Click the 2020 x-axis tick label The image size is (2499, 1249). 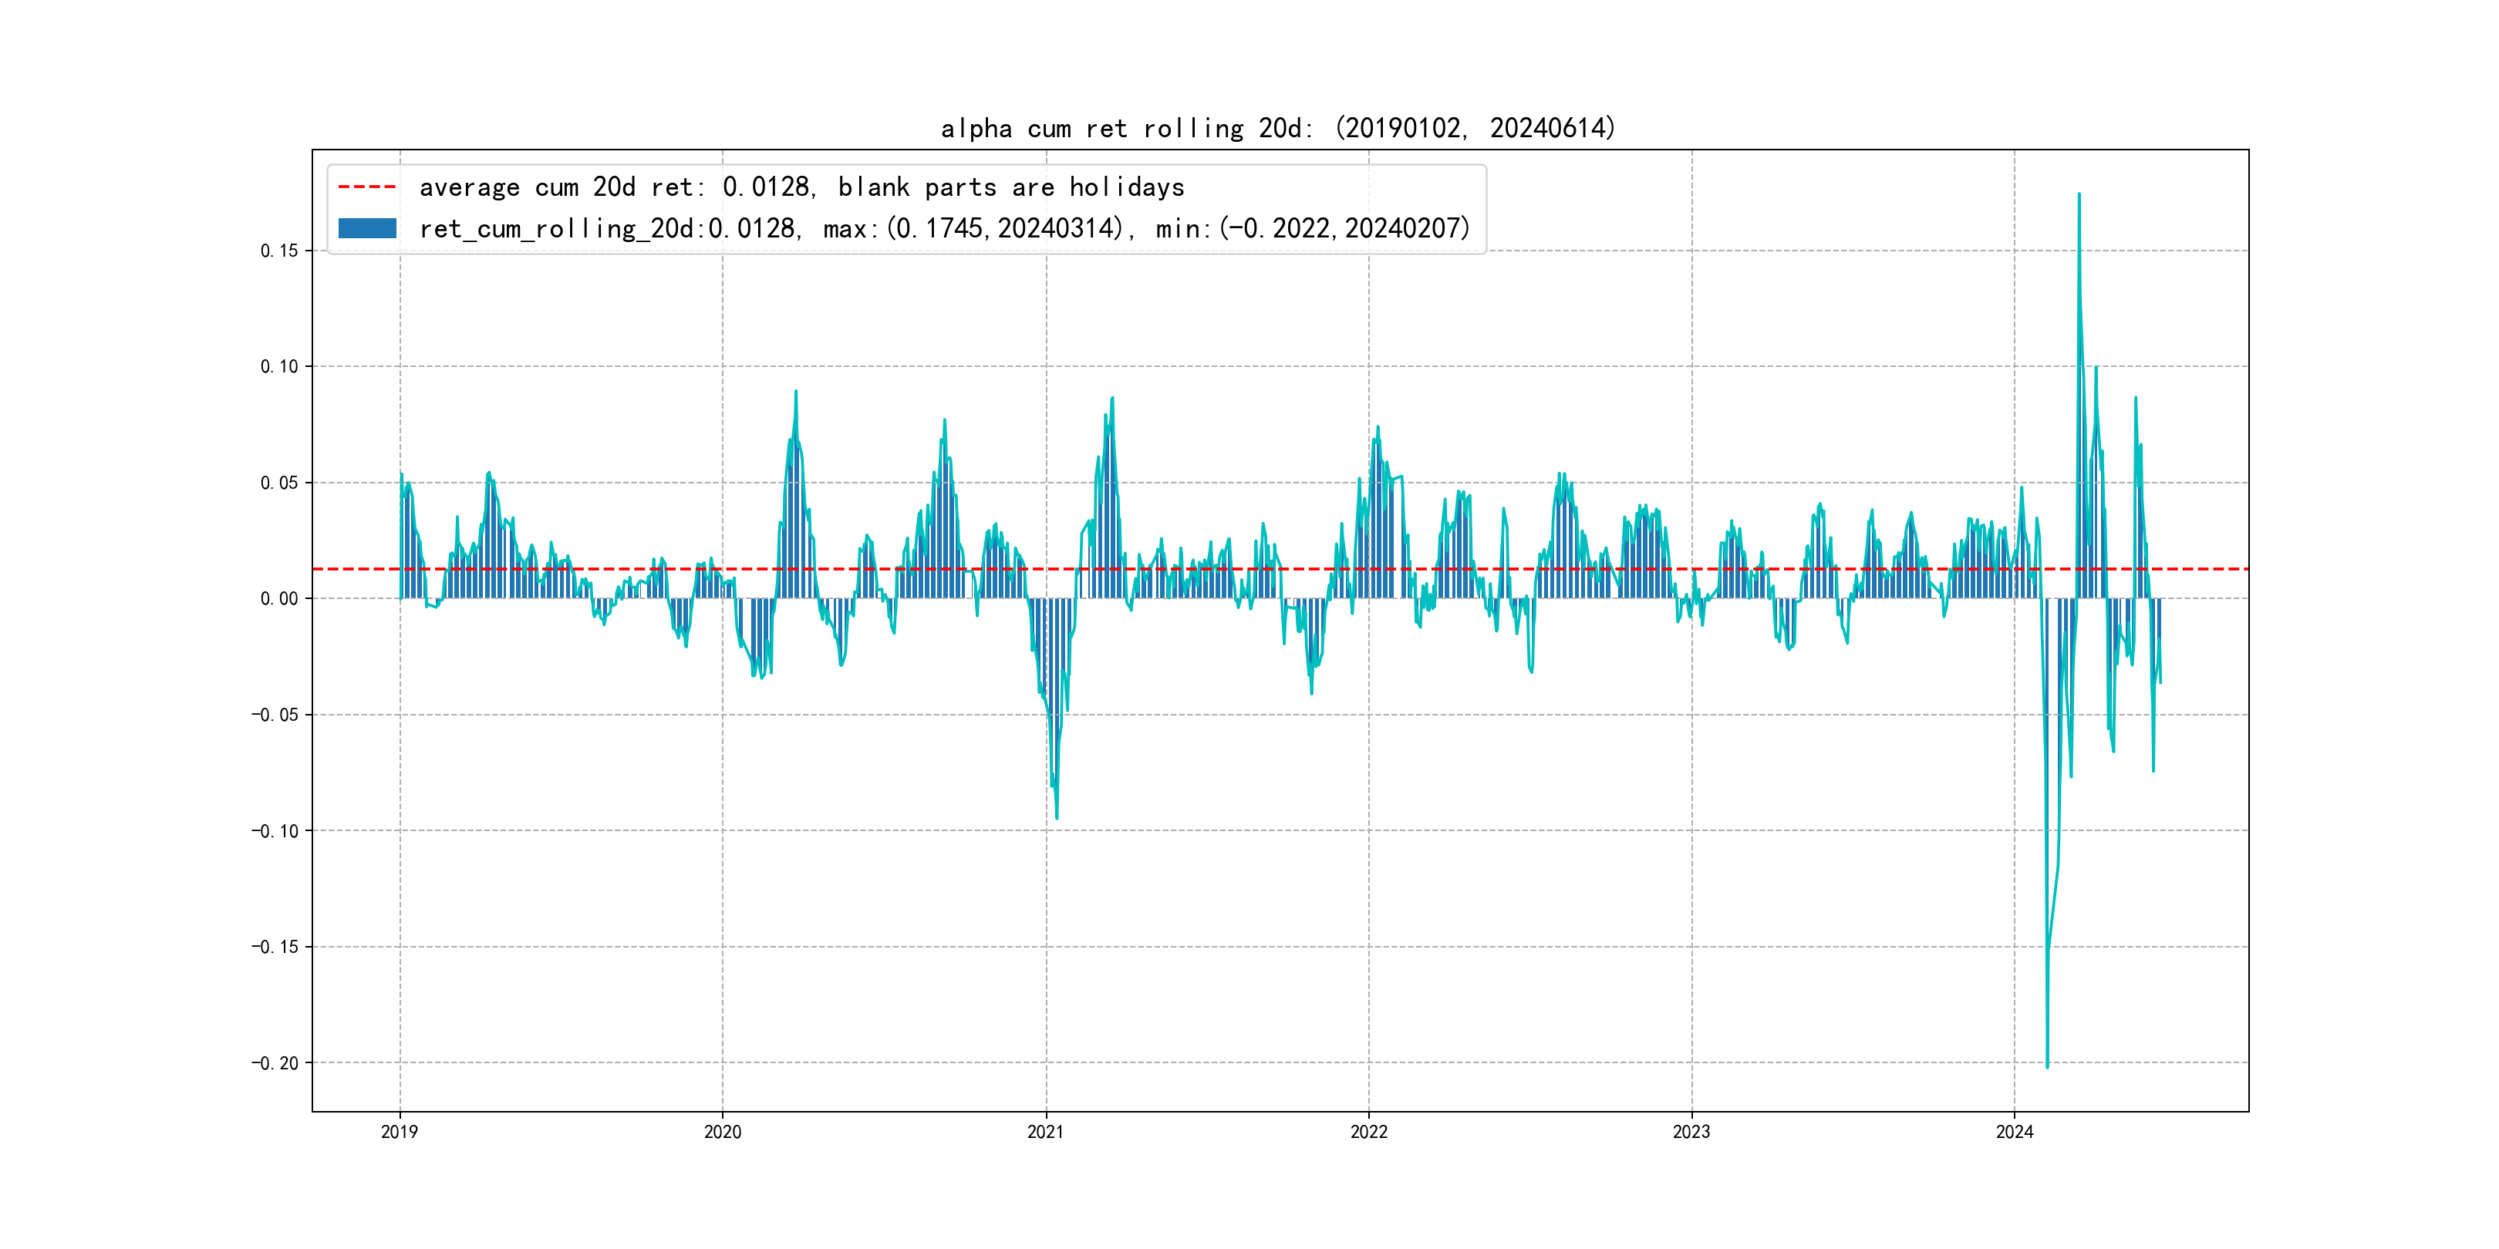coord(722,1132)
